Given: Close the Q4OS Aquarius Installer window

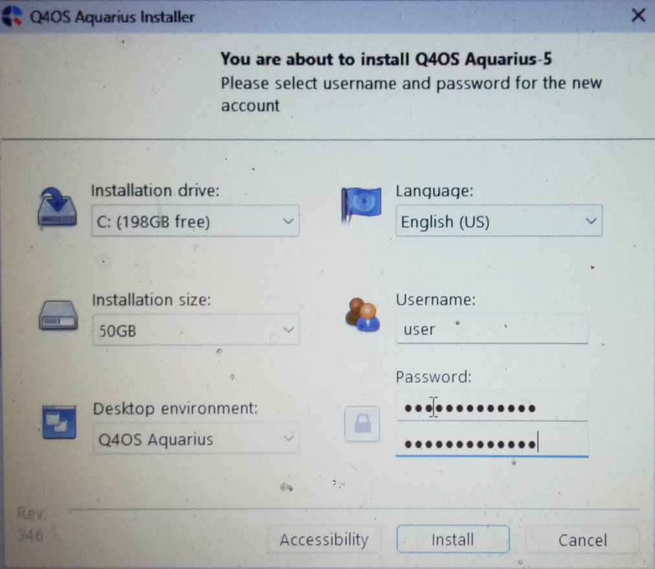Looking at the screenshot, I should [x=638, y=16].
